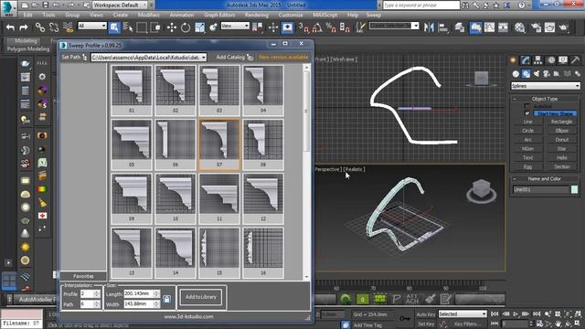Click Bind to Space Warp icon
This screenshot has width=585, height=329.
click(68, 27)
